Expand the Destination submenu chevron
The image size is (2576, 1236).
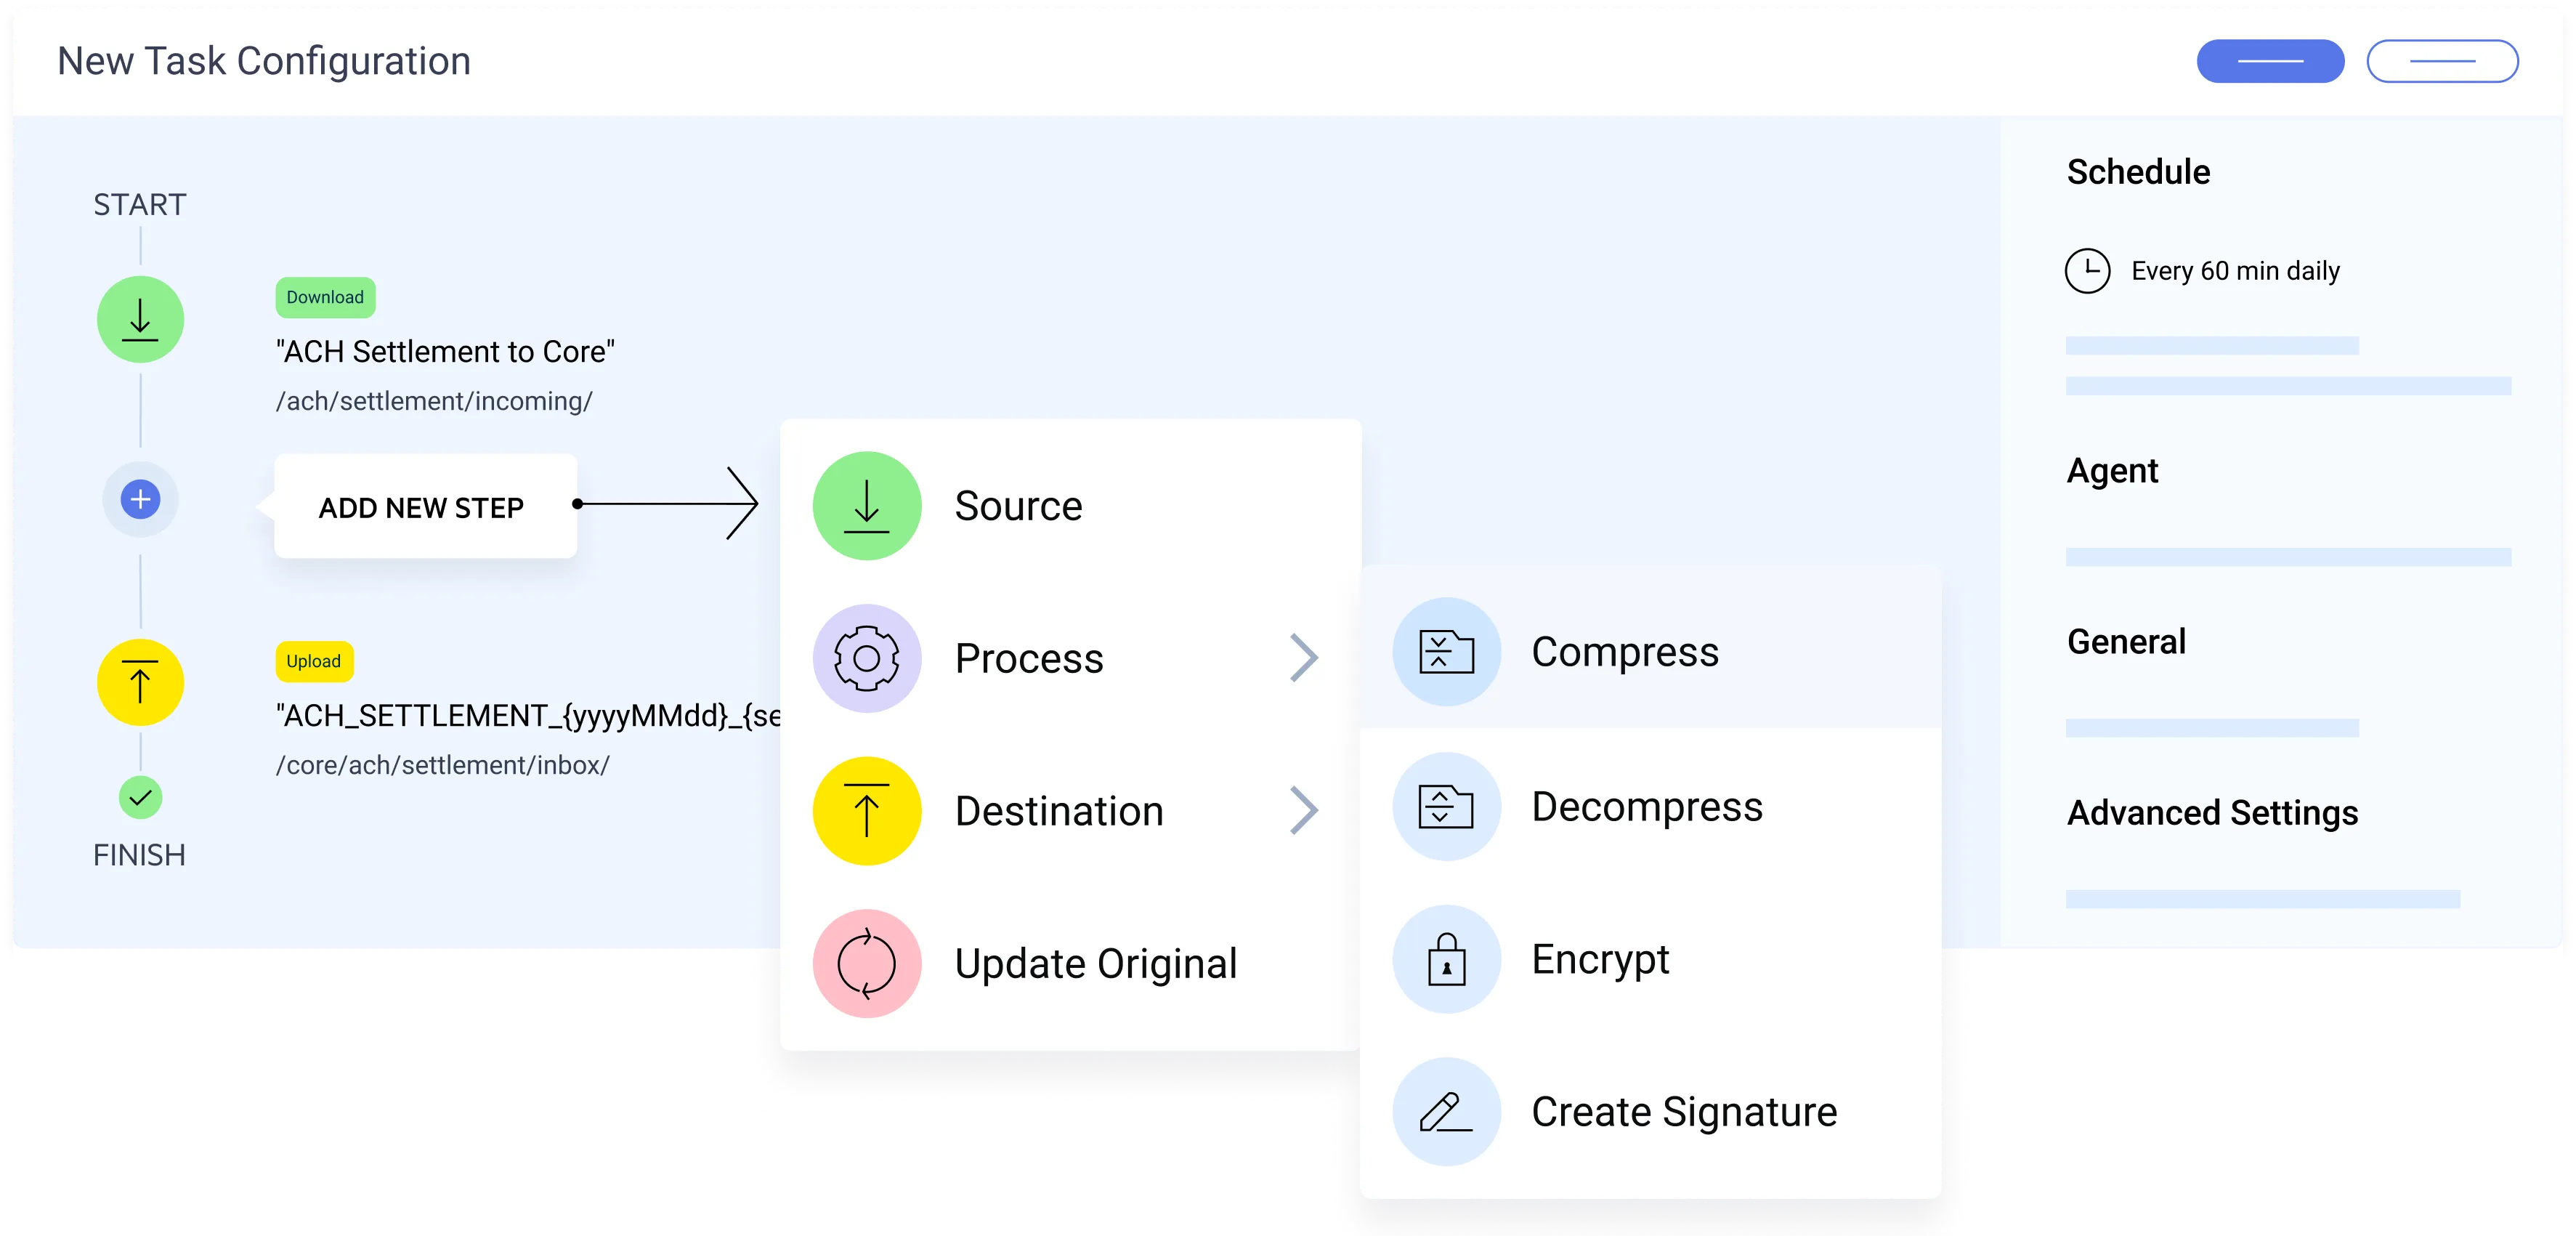point(1303,811)
